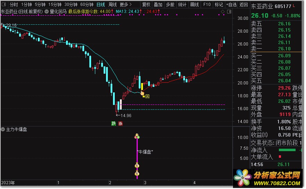Switch to 5分钟 chart period
Viewport: 306px width, 189px height.
coord(40,5)
